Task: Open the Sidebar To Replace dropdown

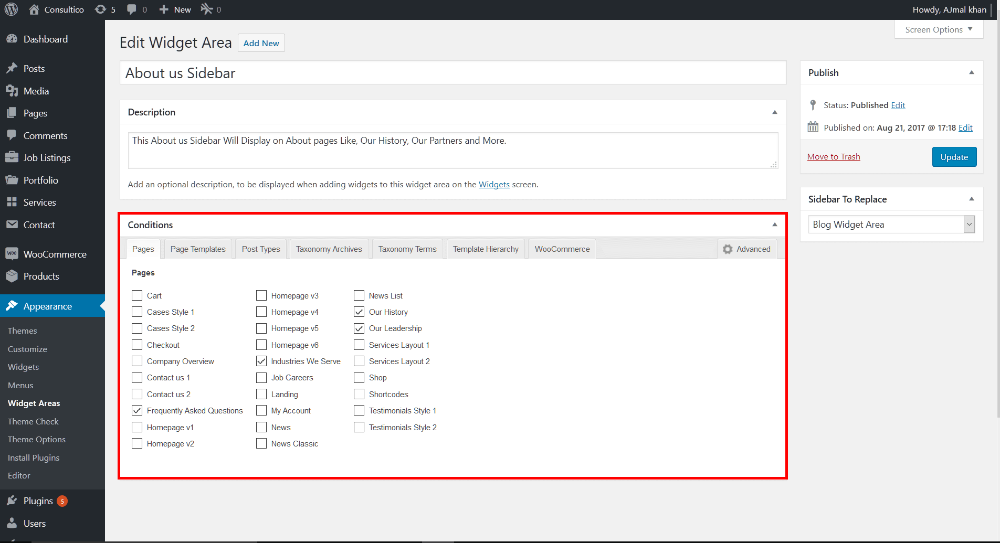Action: click(891, 225)
